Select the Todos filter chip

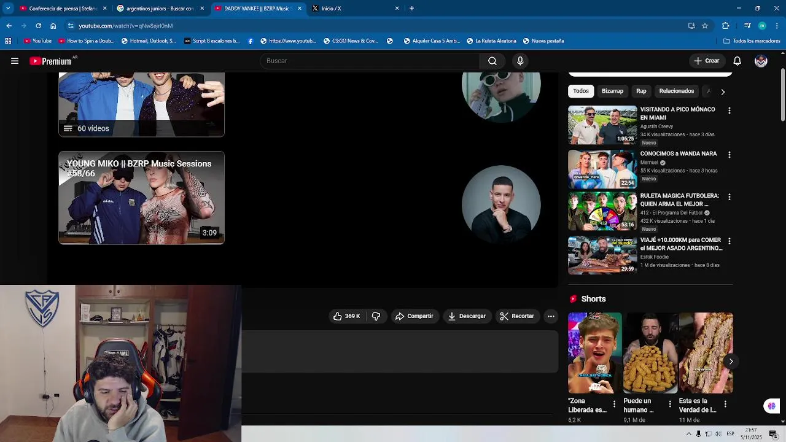point(581,91)
